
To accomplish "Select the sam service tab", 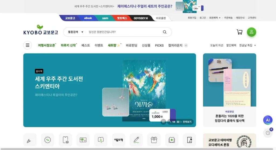I will tap(105, 18).
